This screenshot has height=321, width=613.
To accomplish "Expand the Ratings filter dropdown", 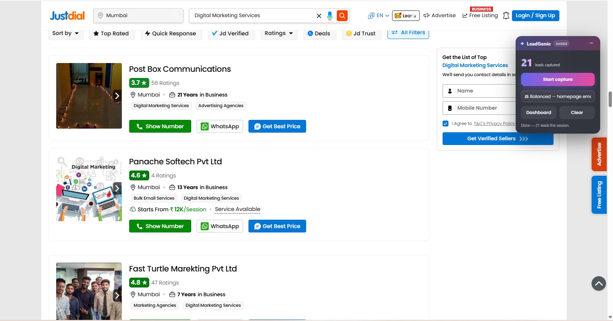I will pos(279,34).
